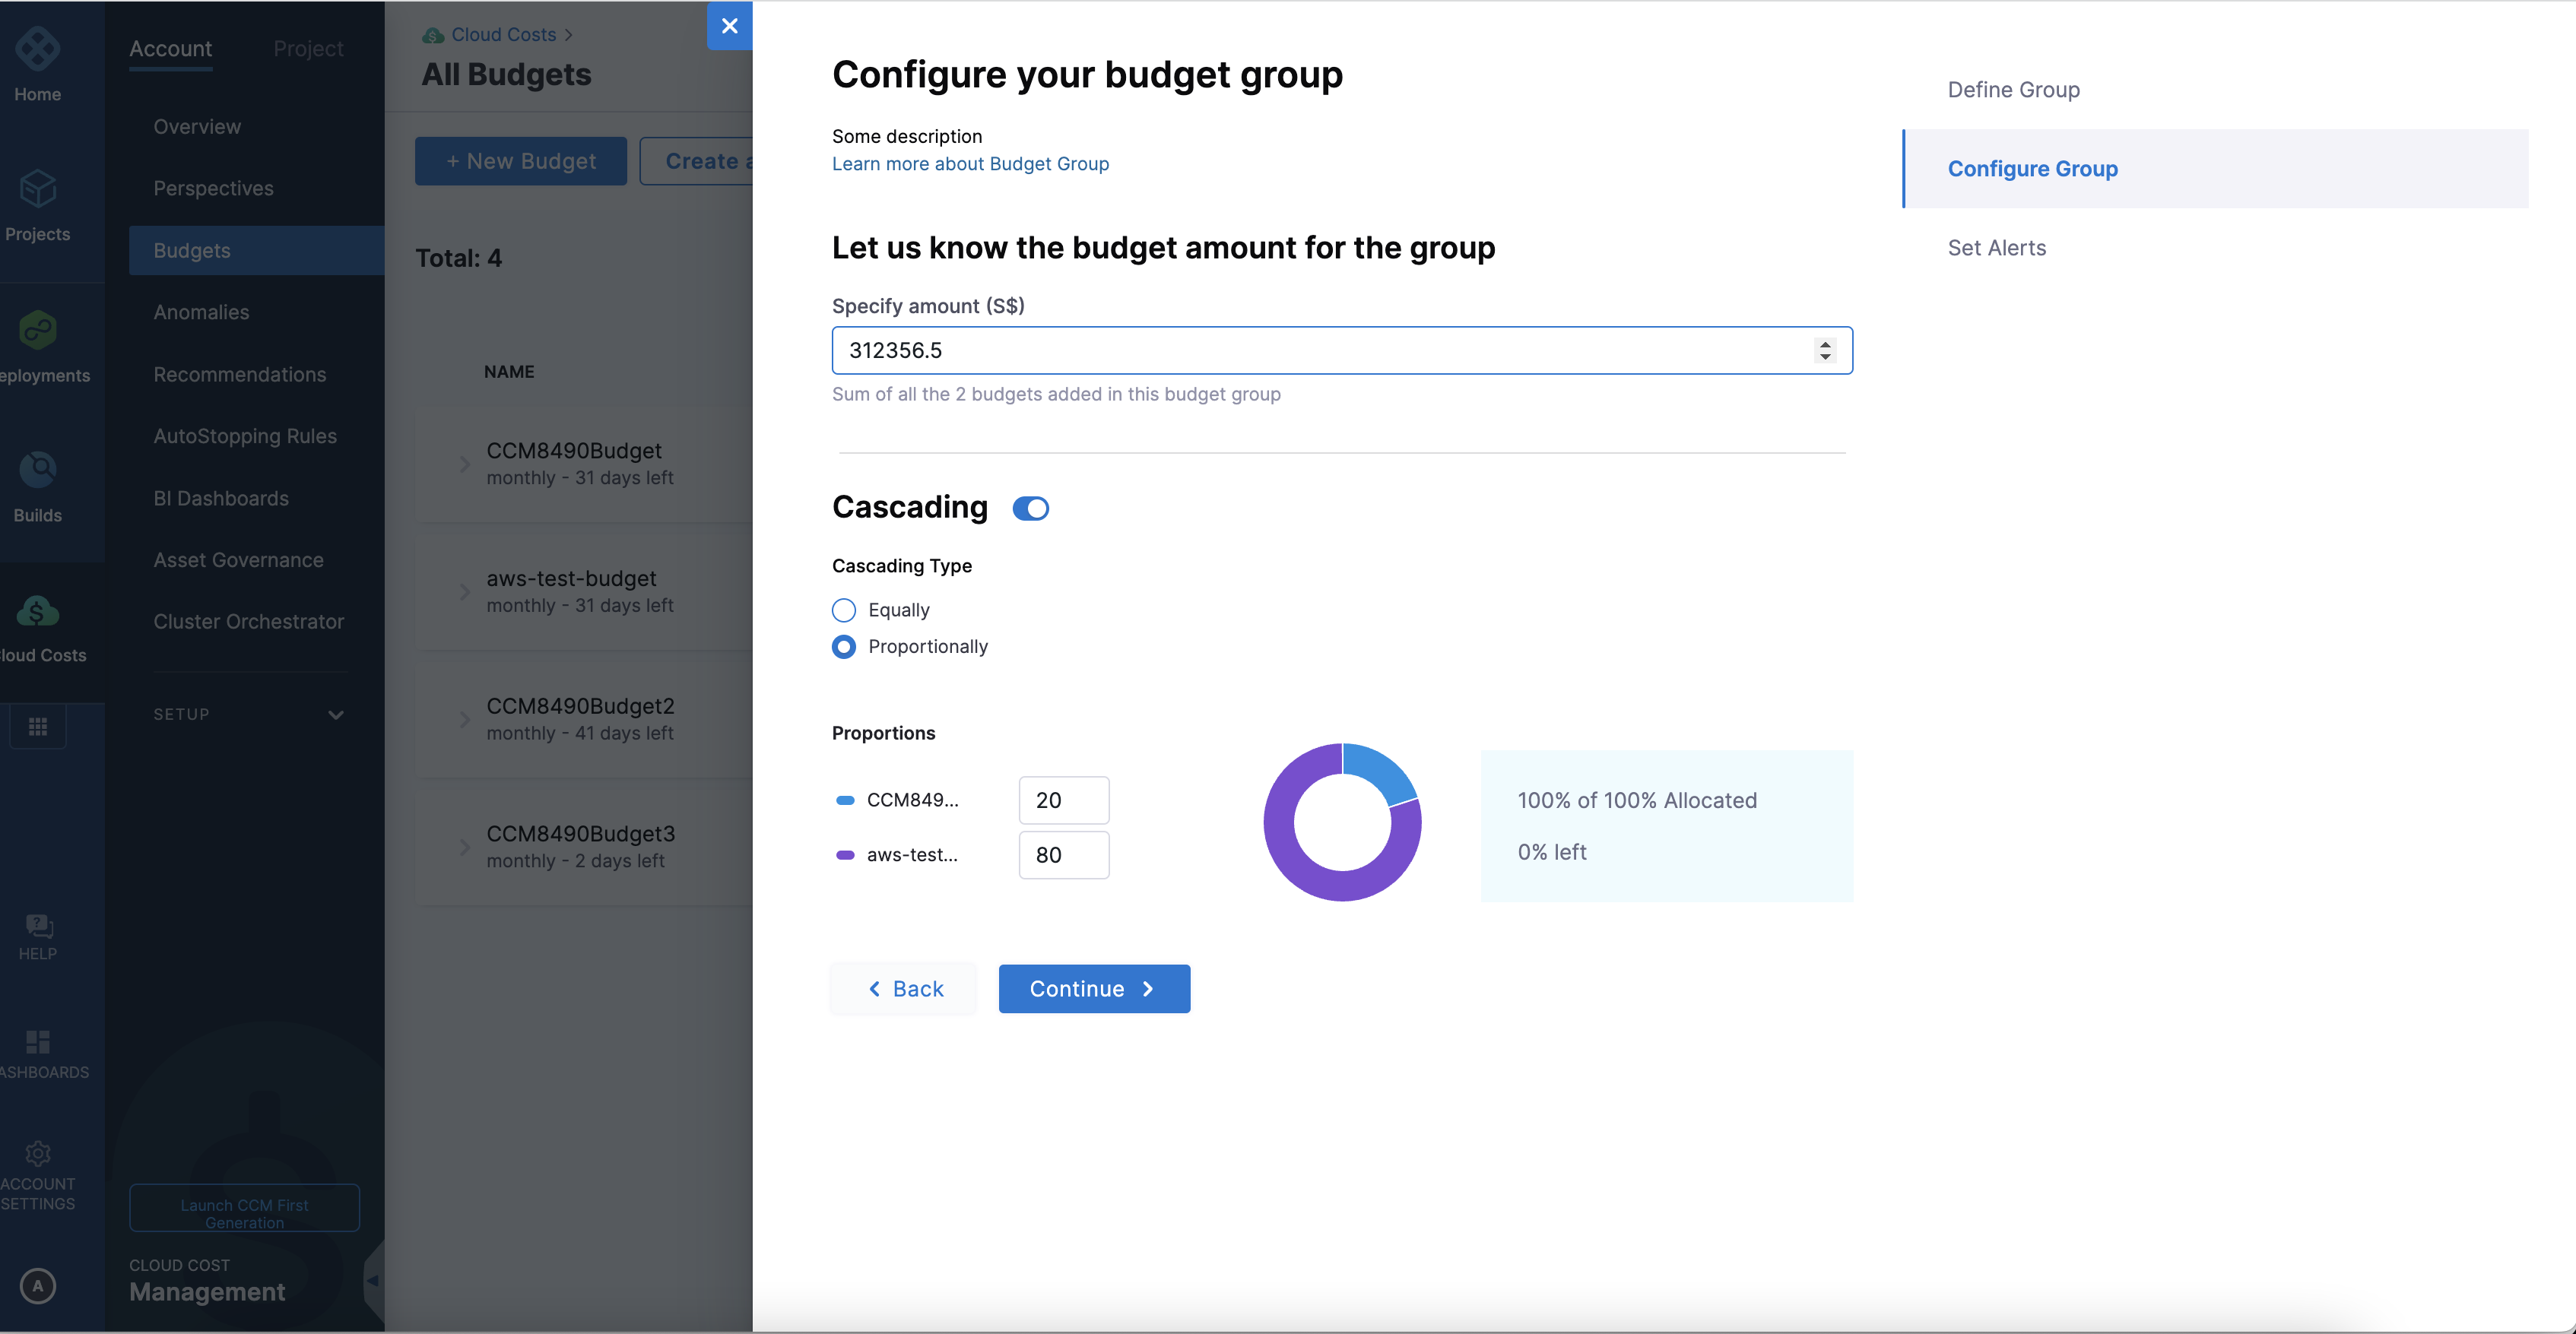Open Account Settings gear icon

coord(37,1153)
